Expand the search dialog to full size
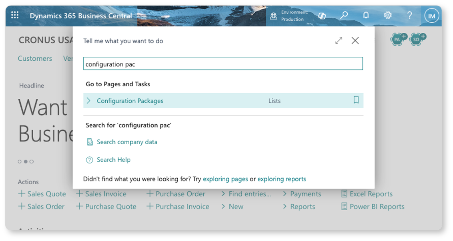This screenshot has width=453, height=241. pos(339,40)
